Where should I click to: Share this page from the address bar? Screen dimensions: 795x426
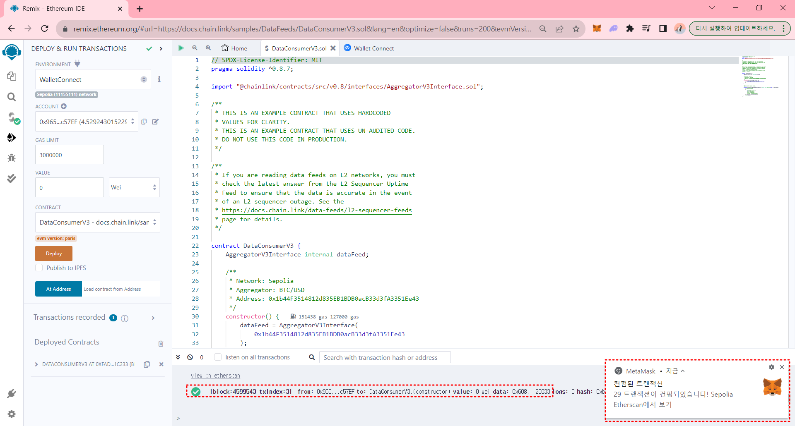559,29
